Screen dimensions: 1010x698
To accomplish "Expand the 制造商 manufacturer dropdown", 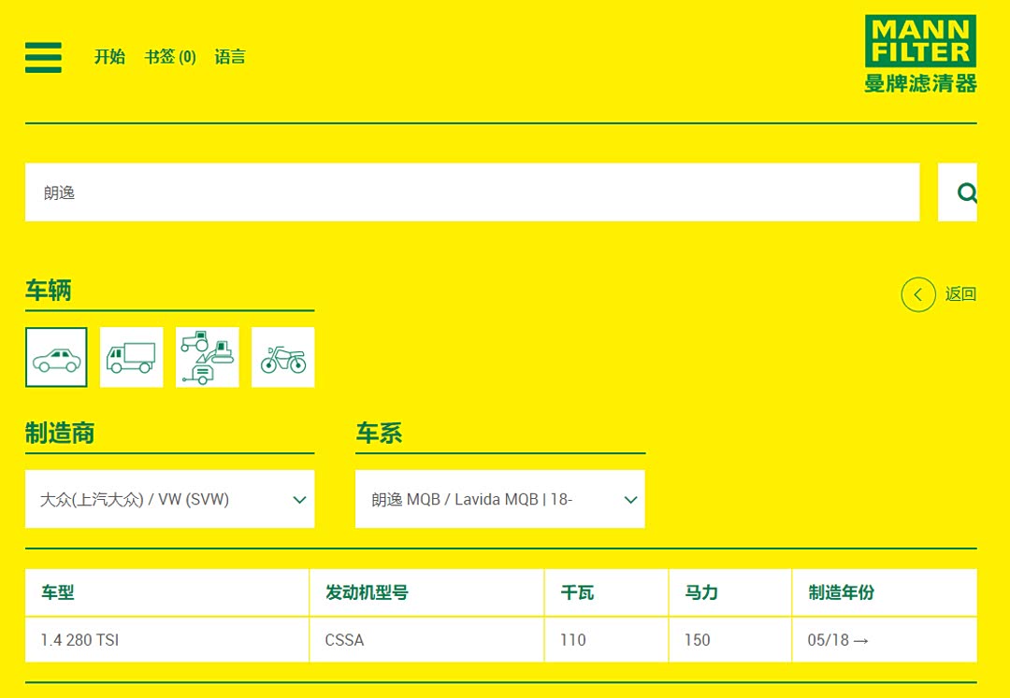I will tap(169, 499).
